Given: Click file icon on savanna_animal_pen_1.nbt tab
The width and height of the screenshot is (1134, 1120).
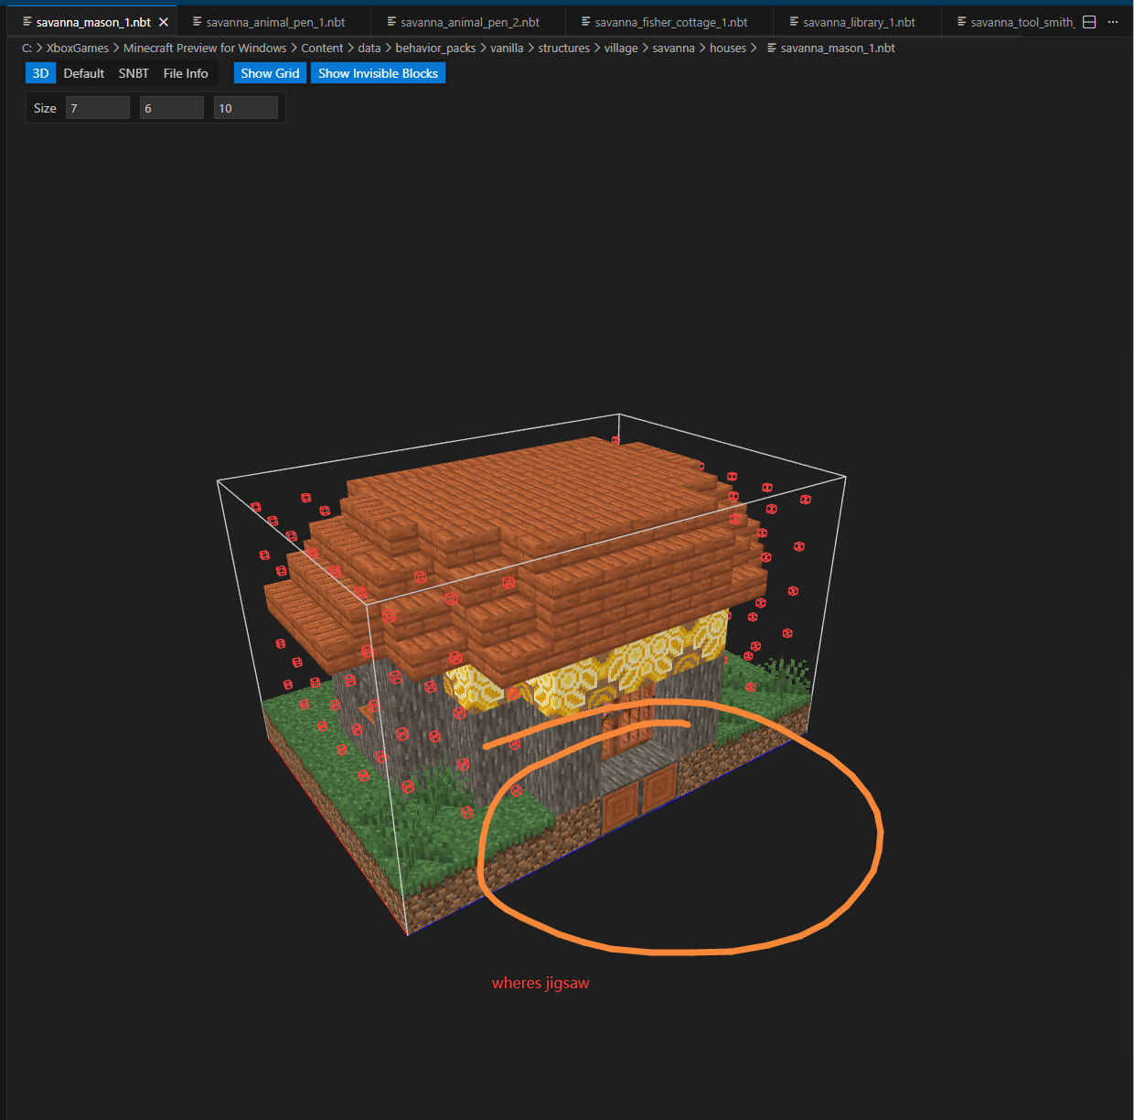Looking at the screenshot, I should click(x=197, y=22).
